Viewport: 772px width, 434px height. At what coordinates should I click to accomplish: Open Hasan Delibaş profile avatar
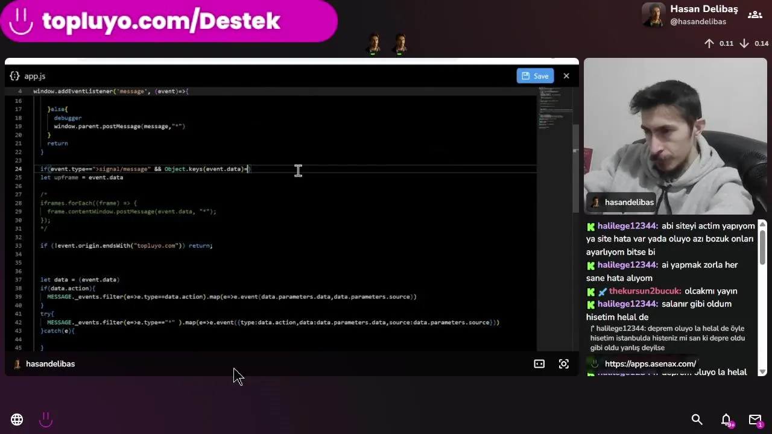[x=653, y=15]
